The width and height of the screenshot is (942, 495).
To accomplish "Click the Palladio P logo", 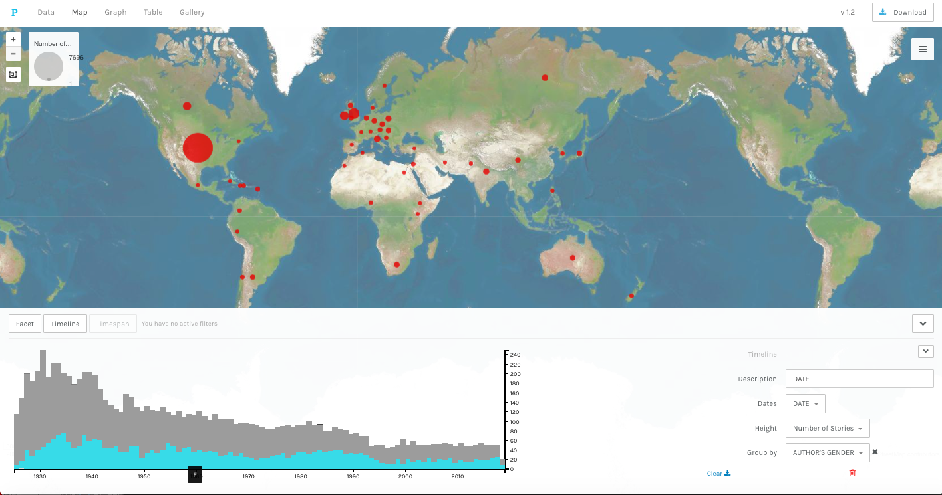I will [x=15, y=12].
